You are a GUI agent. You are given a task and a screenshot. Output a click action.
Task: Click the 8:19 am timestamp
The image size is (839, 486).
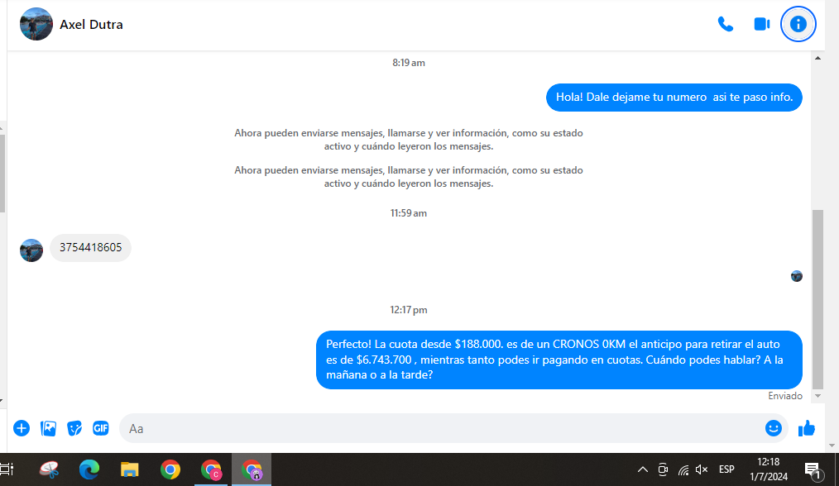pos(408,63)
